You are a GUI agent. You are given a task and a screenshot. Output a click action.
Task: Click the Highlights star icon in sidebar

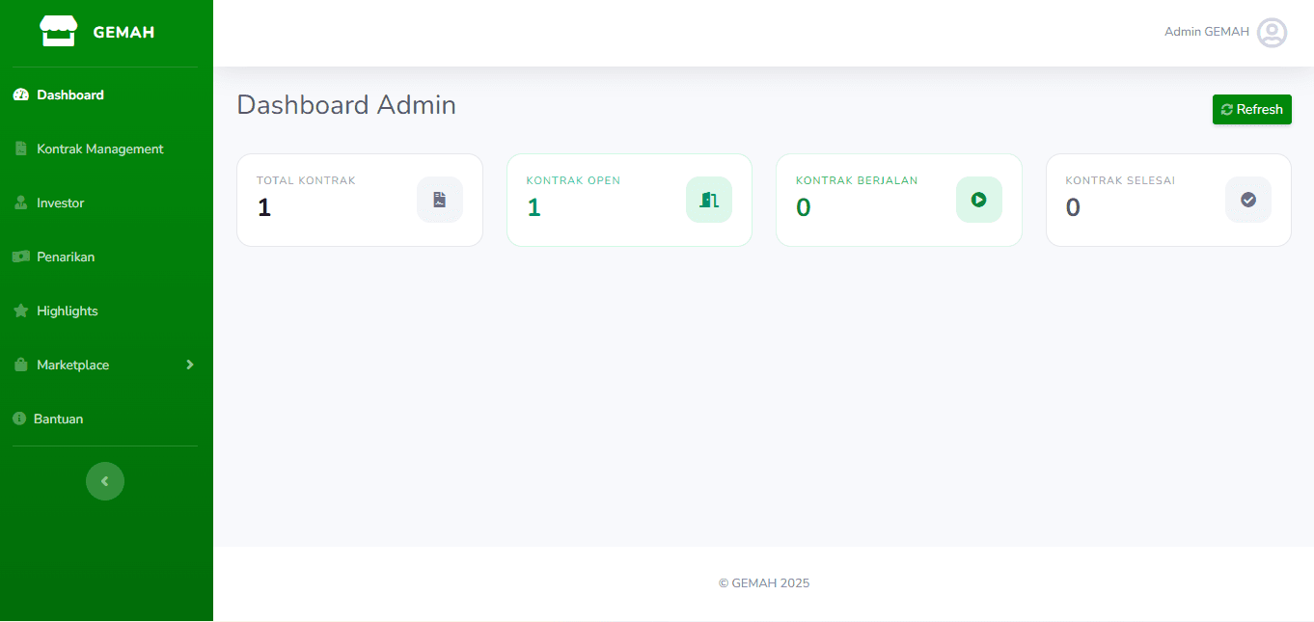(20, 311)
